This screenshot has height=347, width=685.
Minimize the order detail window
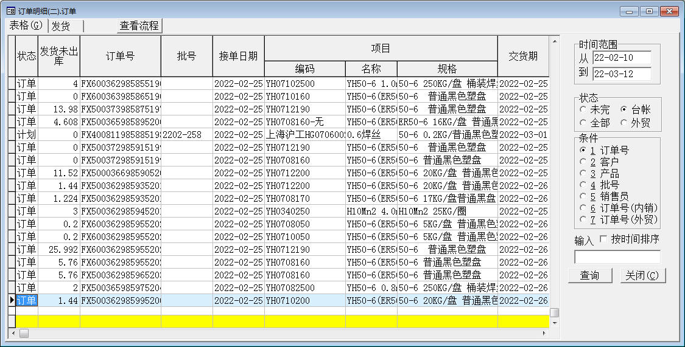point(630,11)
